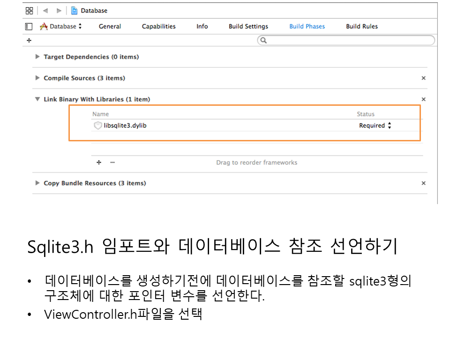
Task: Switch to the General tab
Action: click(110, 27)
